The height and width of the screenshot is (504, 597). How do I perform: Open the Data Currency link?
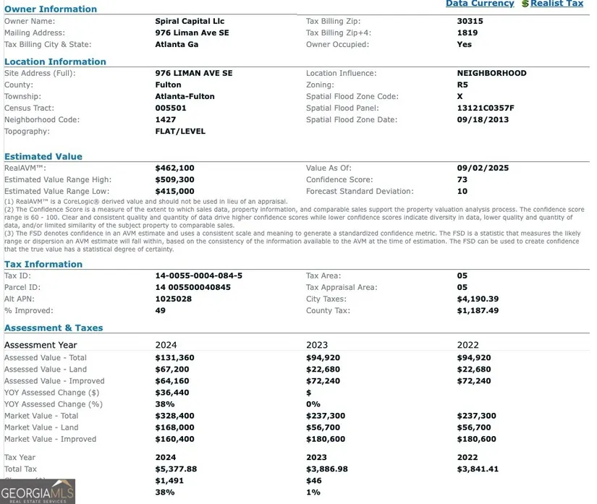pos(479,4)
